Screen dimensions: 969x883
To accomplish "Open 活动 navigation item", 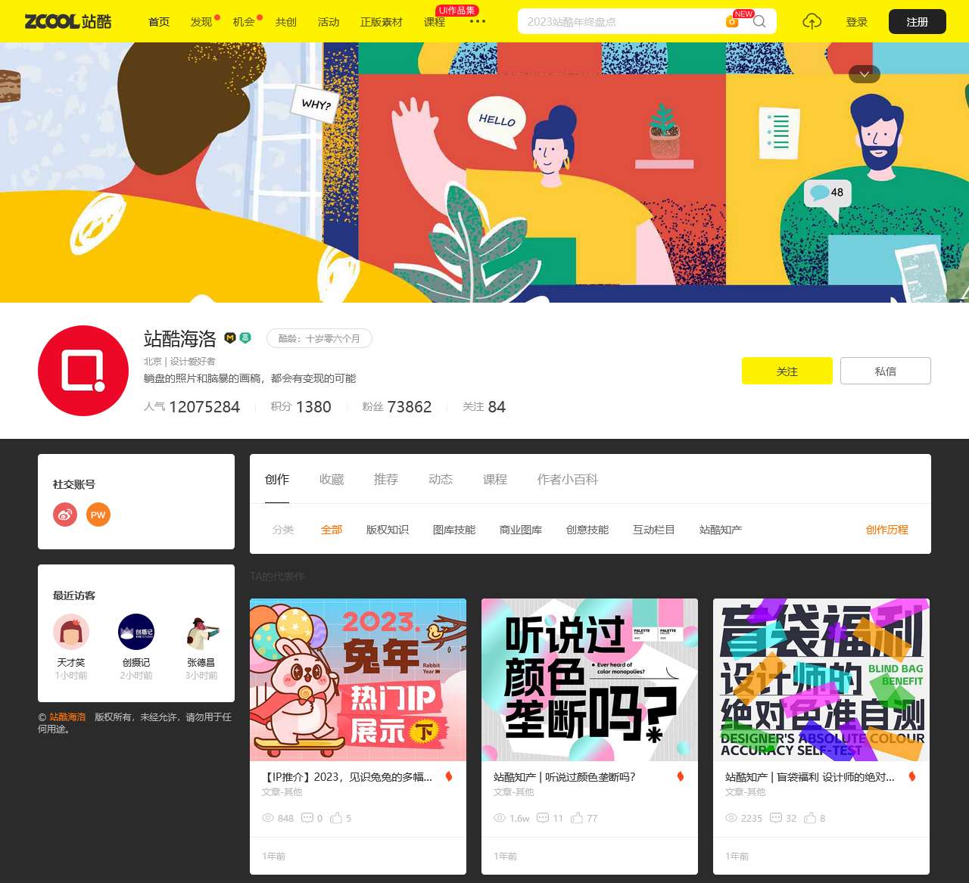I will [x=329, y=22].
